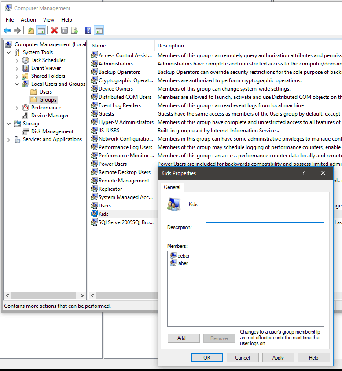Screen dimensions: 342x371
Task: Click the Description input field
Action: click(x=265, y=230)
